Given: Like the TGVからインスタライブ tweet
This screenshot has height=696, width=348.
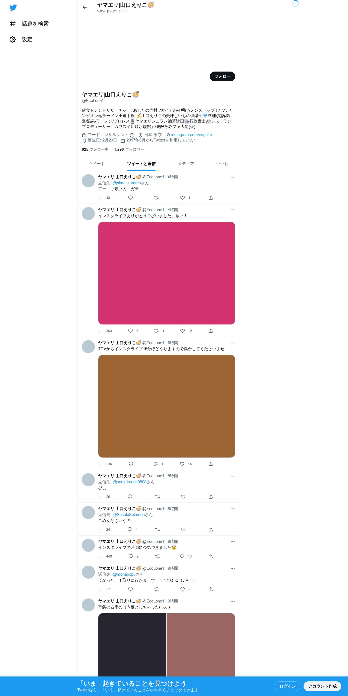Looking at the screenshot, I should [x=182, y=464].
